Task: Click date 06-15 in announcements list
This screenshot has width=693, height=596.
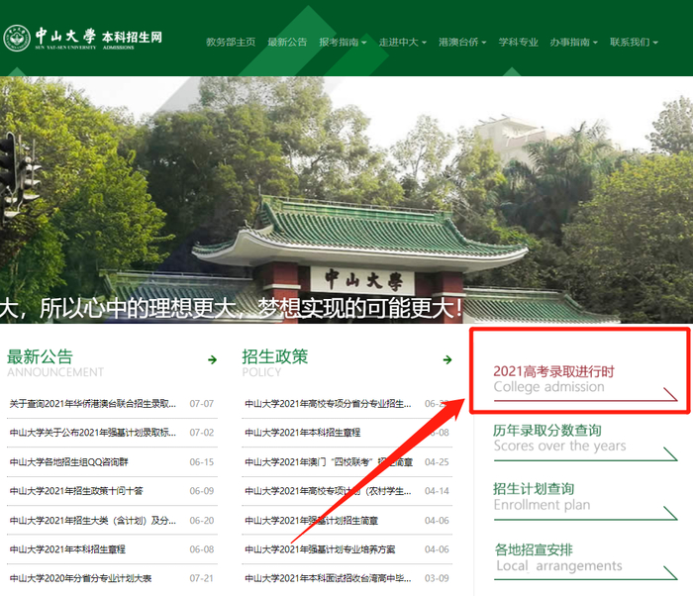Action: [x=202, y=462]
